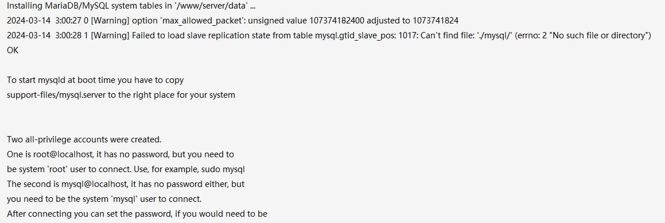Click the 'root@localhost' account text
665x223 pixels.
[x=63, y=154]
